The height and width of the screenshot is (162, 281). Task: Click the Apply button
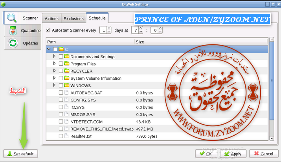pos(233,154)
